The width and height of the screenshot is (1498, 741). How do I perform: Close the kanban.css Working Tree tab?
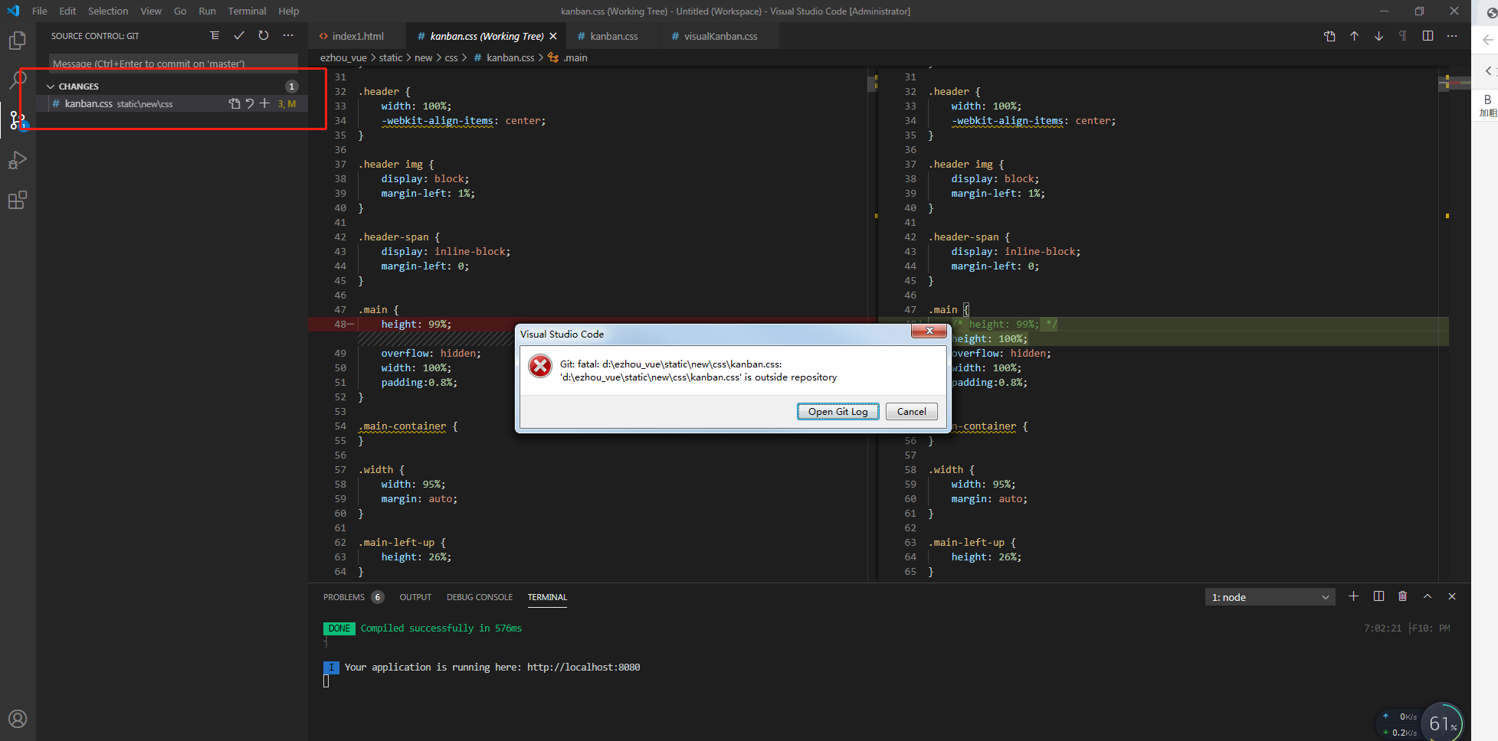(553, 36)
